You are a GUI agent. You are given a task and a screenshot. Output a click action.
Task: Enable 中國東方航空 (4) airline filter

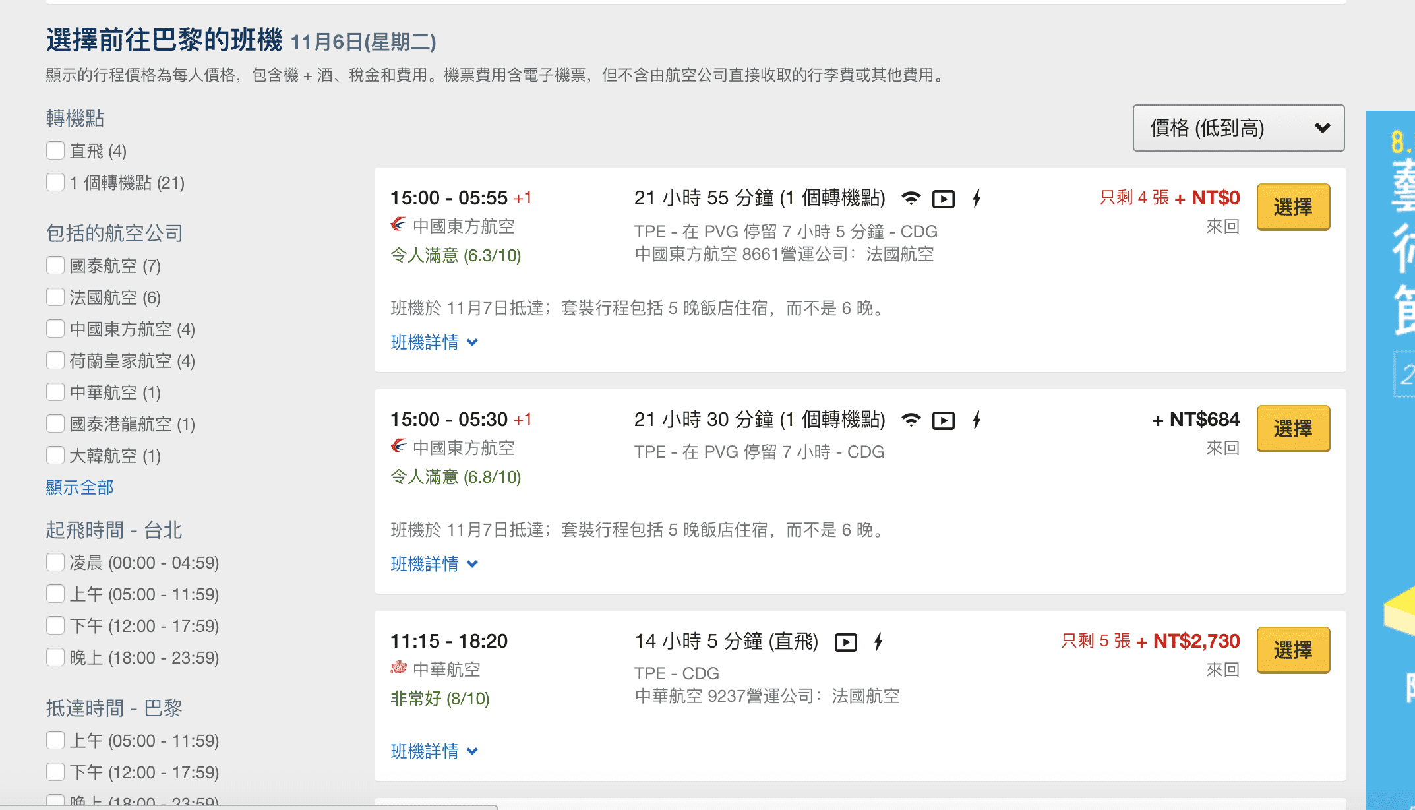pos(55,328)
